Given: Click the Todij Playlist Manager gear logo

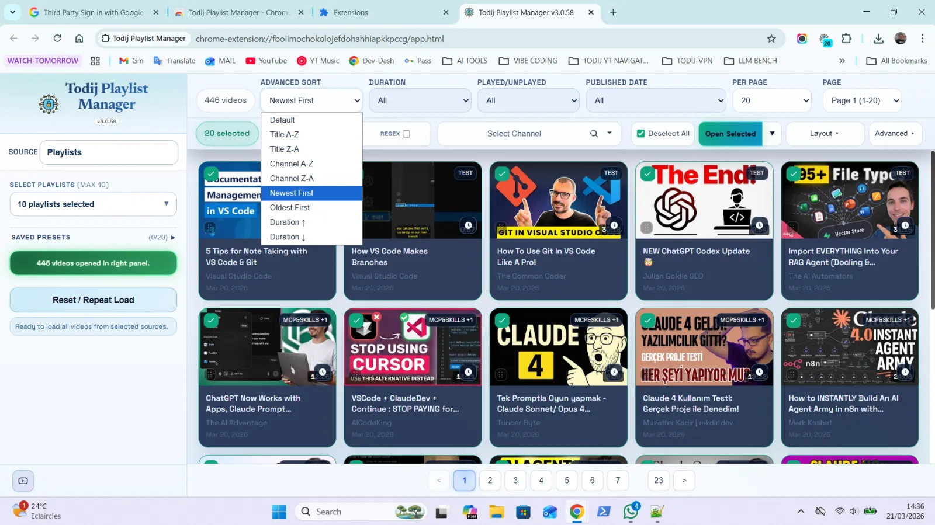Looking at the screenshot, I should [x=49, y=104].
